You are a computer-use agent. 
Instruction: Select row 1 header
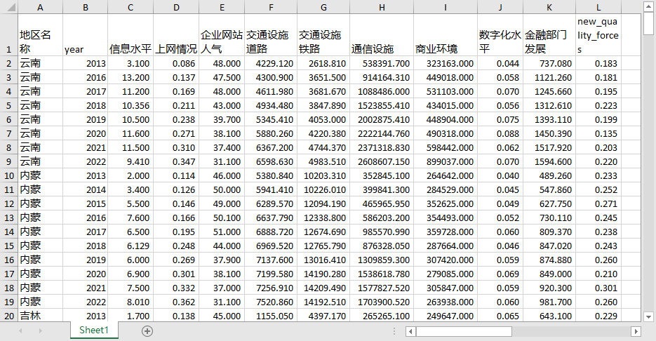(9, 34)
